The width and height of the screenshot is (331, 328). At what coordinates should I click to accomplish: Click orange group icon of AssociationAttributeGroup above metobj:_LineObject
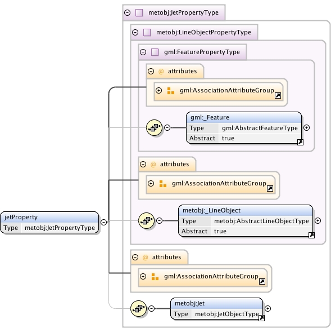pos(163,184)
